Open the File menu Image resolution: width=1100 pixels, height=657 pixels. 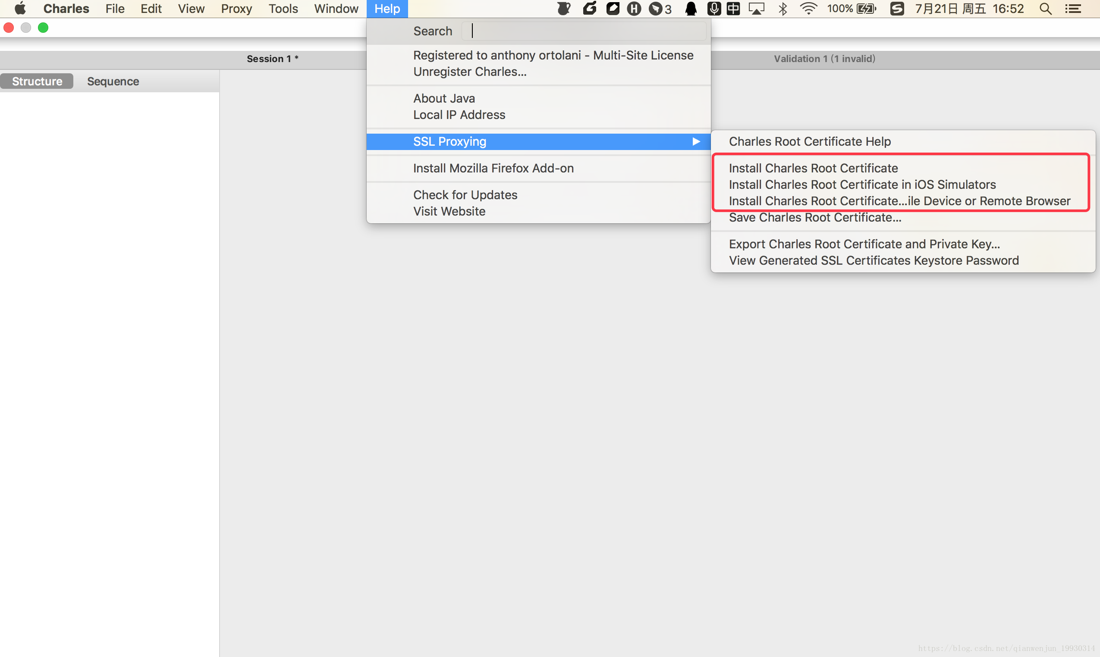click(x=115, y=9)
